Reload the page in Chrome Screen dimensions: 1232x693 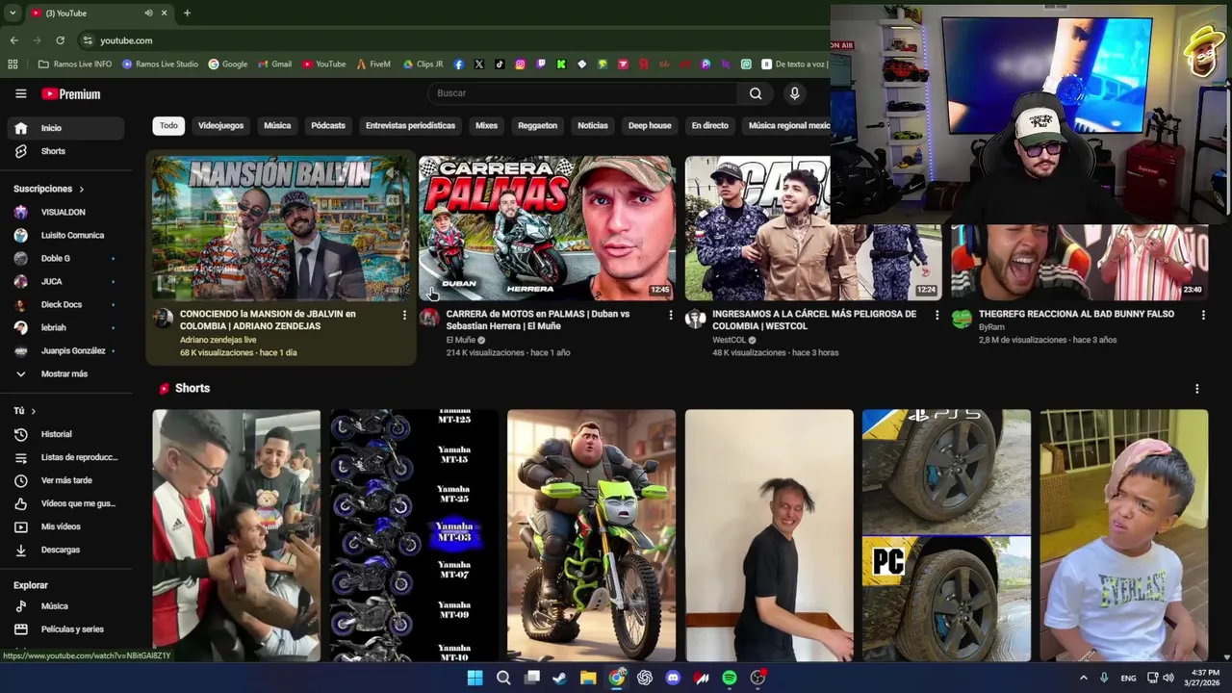coord(60,40)
